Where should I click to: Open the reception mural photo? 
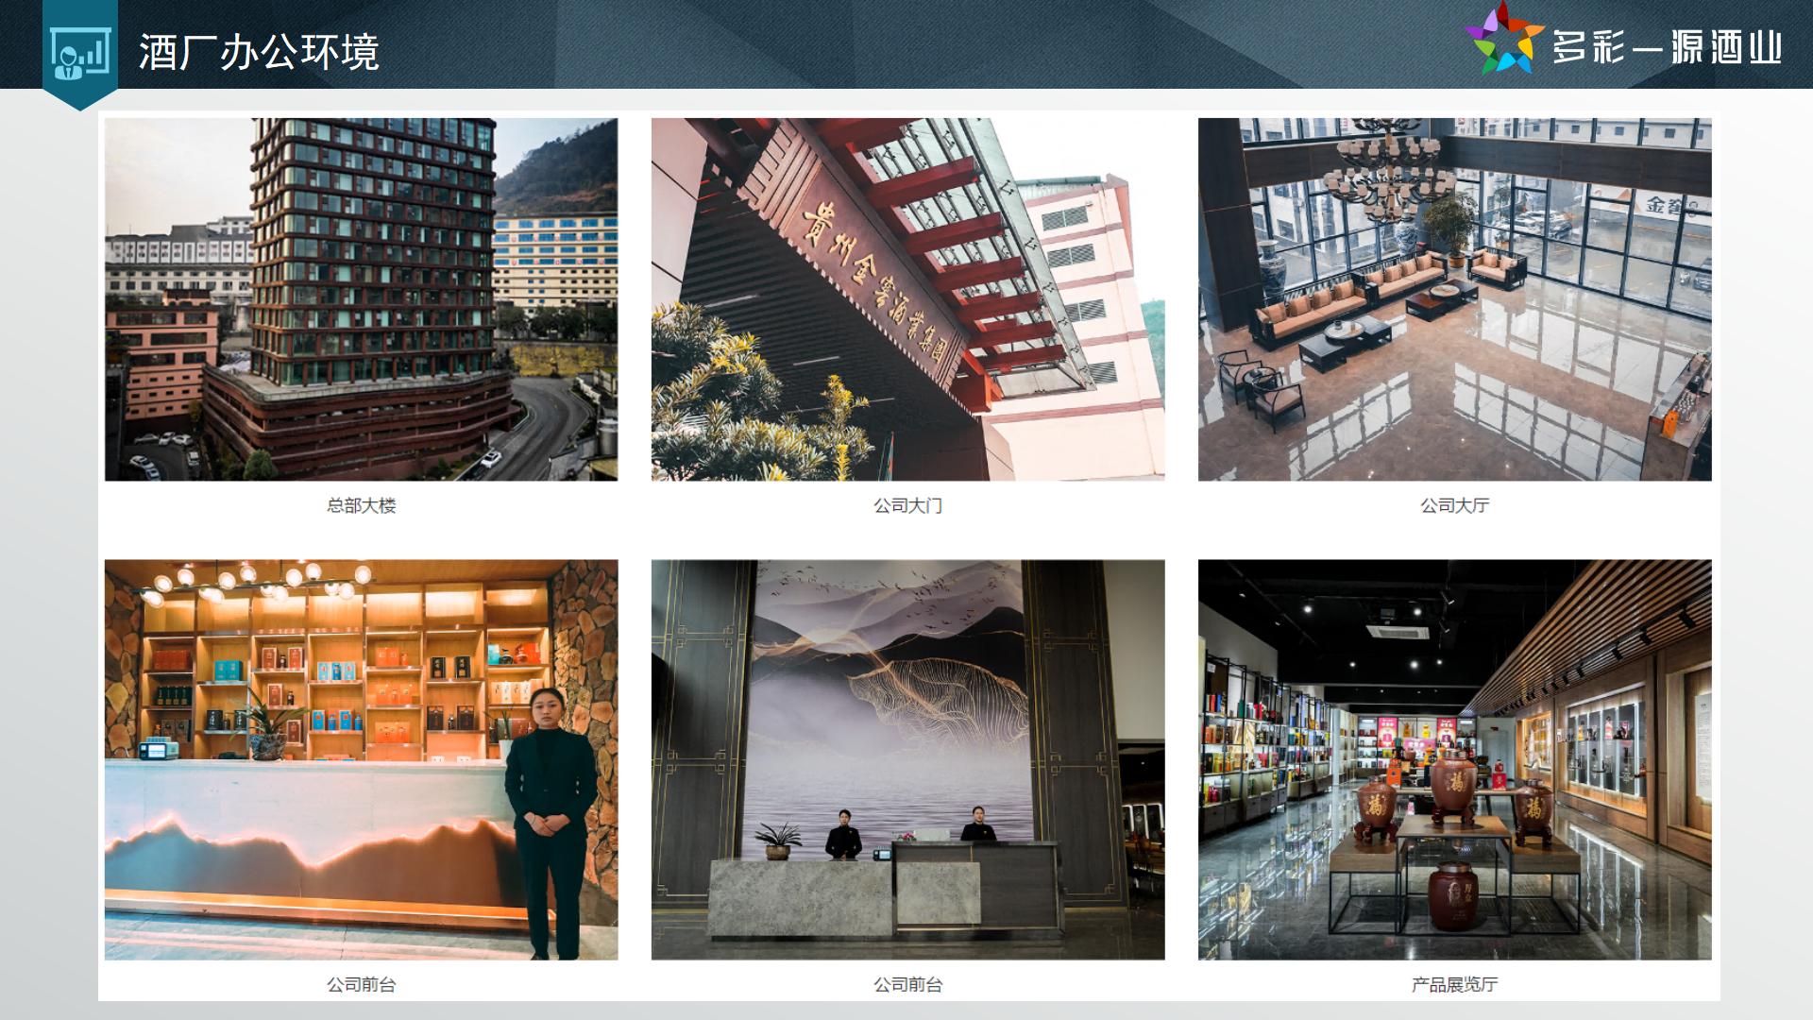907,759
